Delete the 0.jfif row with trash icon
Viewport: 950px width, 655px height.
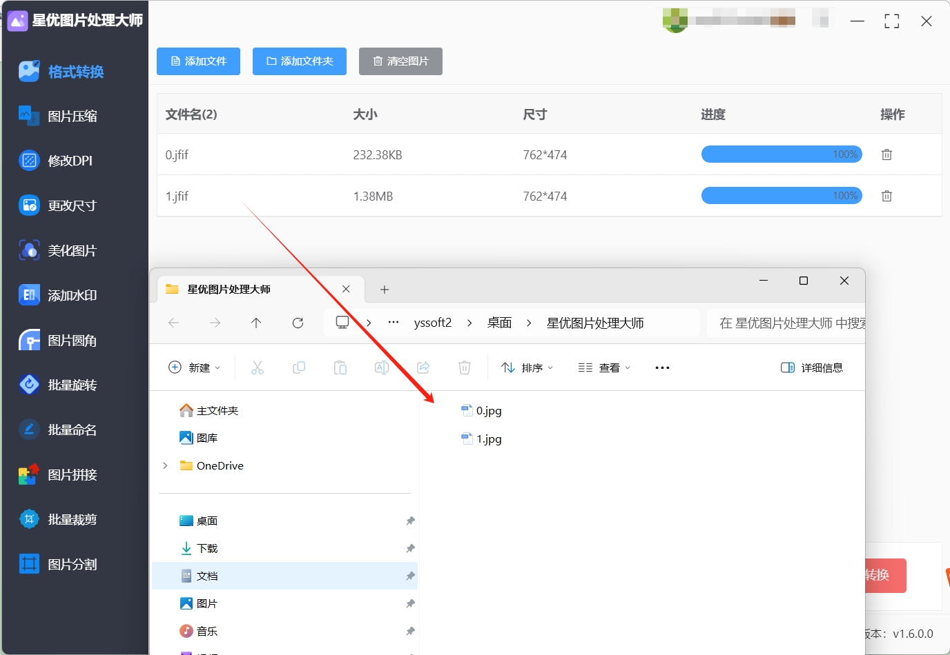886,154
